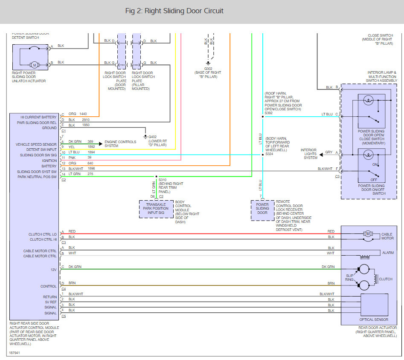
Task: Click the 'CLUTCH CTRL HI' label
Action: pyautogui.click(x=43, y=239)
